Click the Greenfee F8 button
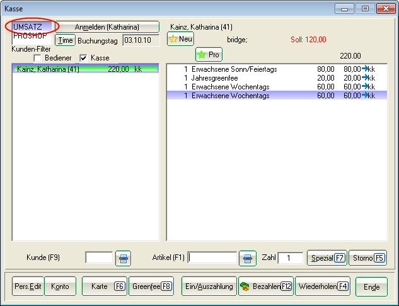Viewport: 399px width, 306px height. coord(151,286)
